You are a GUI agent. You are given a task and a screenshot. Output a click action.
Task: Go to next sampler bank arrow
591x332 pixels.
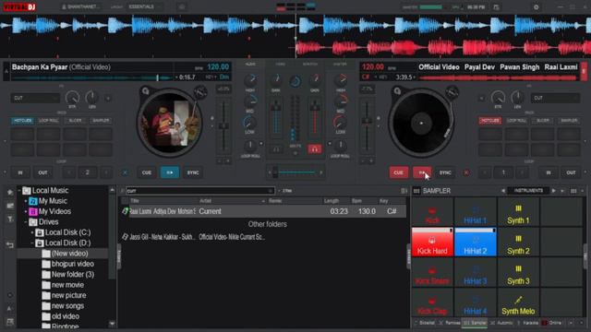point(553,191)
